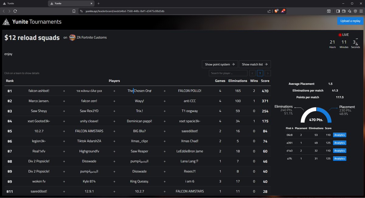This screenshot has width=365, height=198.
Task: Open Analytics for match a391
Action: 339,143
